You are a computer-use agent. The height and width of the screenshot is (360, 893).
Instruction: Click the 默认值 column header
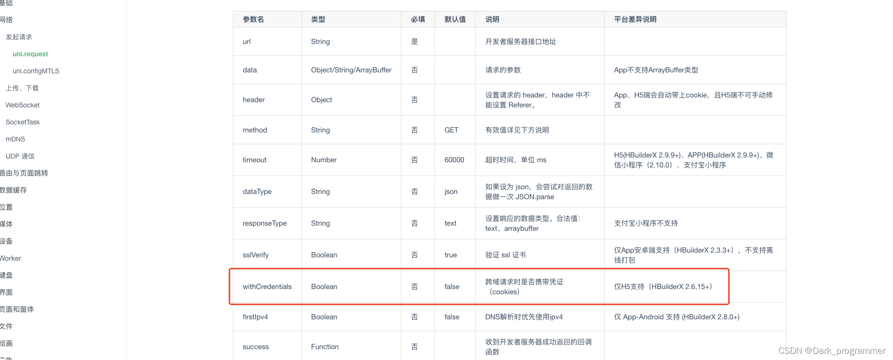coord(455,19)
